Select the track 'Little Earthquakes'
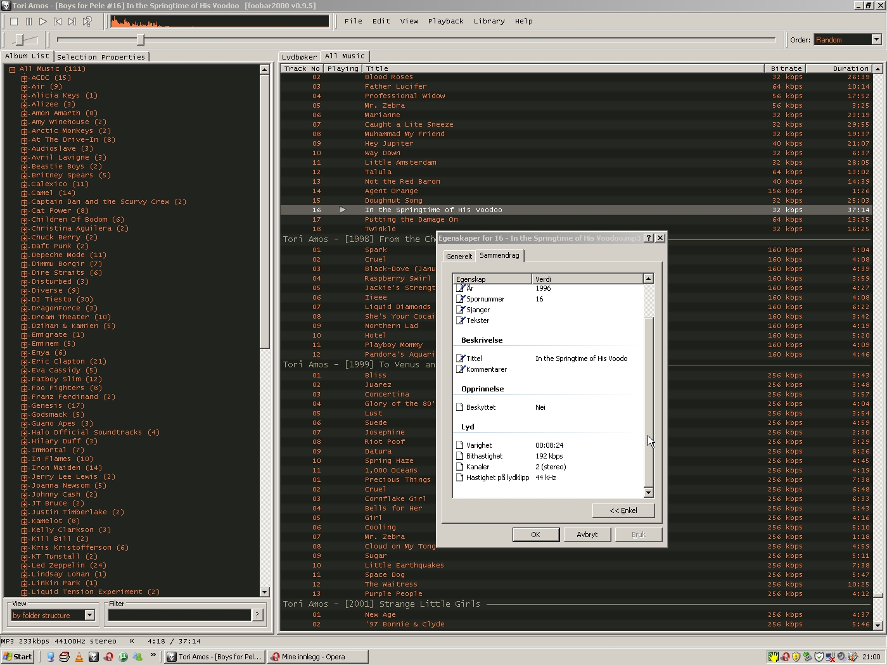This screenshot has width=887, height=665. click(x=404, y=566)
